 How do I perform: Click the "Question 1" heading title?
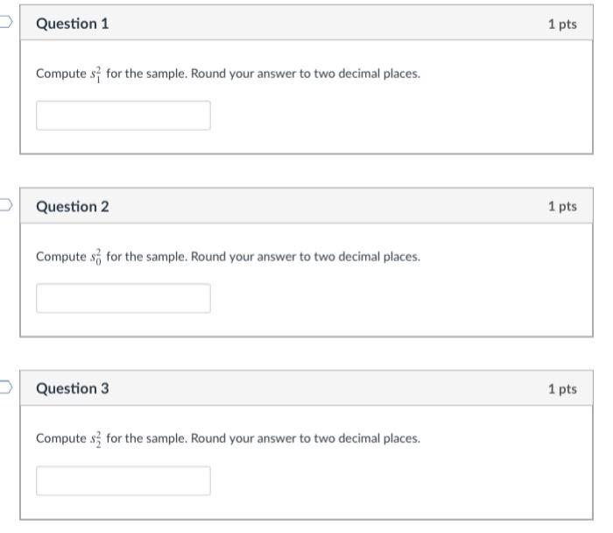73,24
